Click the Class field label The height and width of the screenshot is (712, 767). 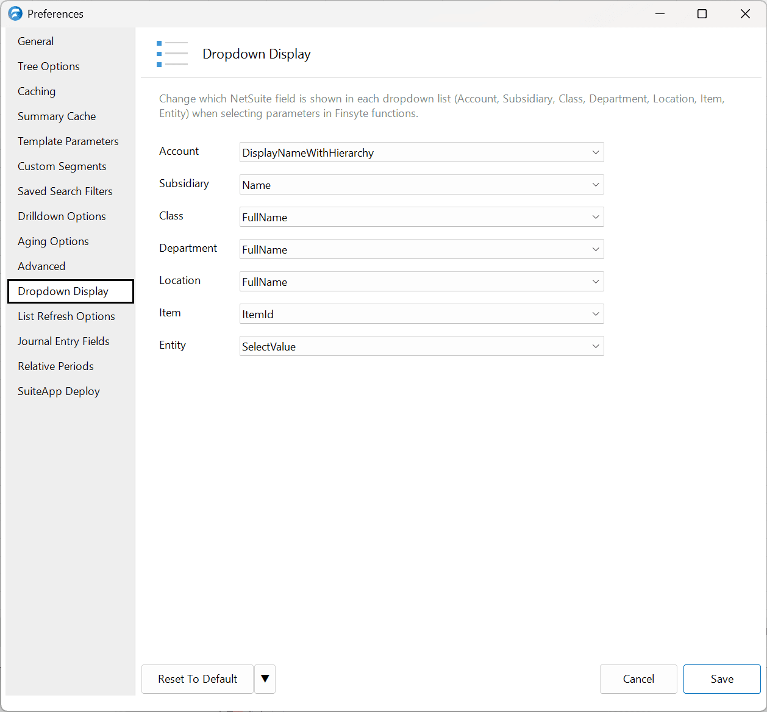[x=171, y=216]
